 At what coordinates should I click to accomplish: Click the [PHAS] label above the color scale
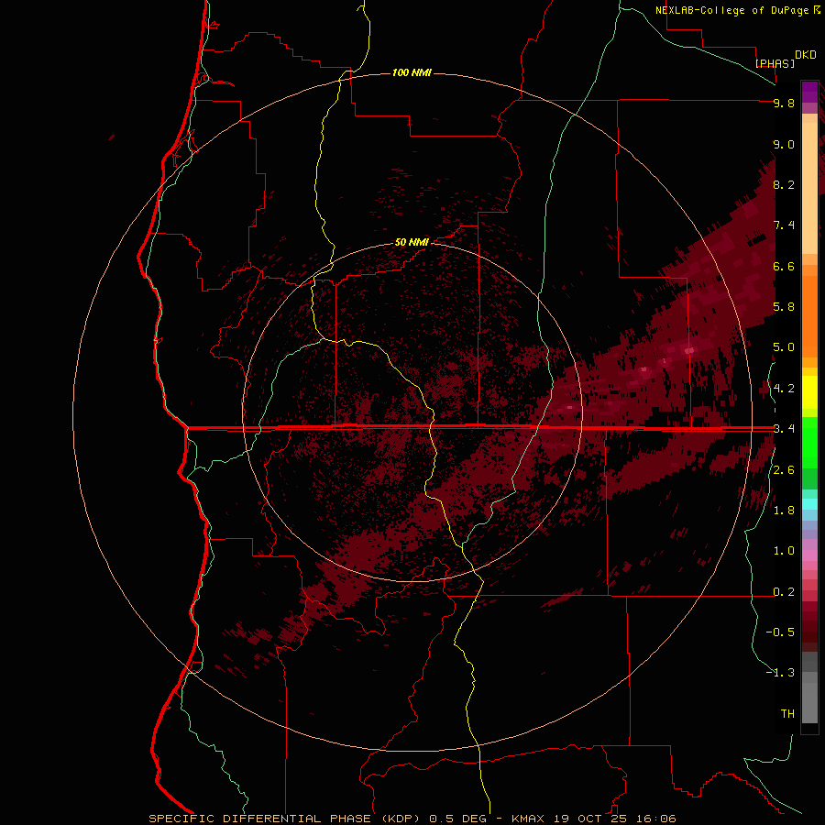(x=775, y=63)
